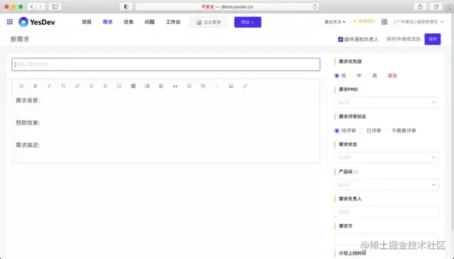Click the outdent left icon
454x259 pixels.
tap(161, 86)
